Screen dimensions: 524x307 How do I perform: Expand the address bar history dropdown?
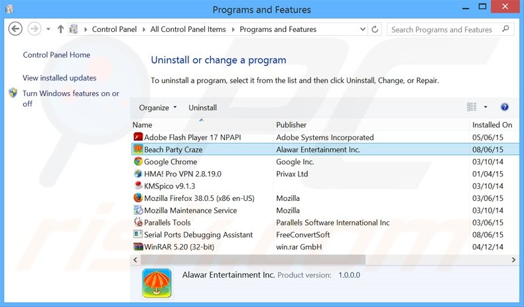(x=363, y=29)
